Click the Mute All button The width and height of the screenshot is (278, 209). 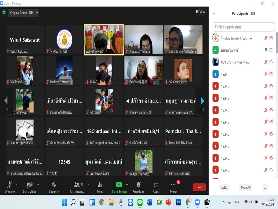(246, 187)
